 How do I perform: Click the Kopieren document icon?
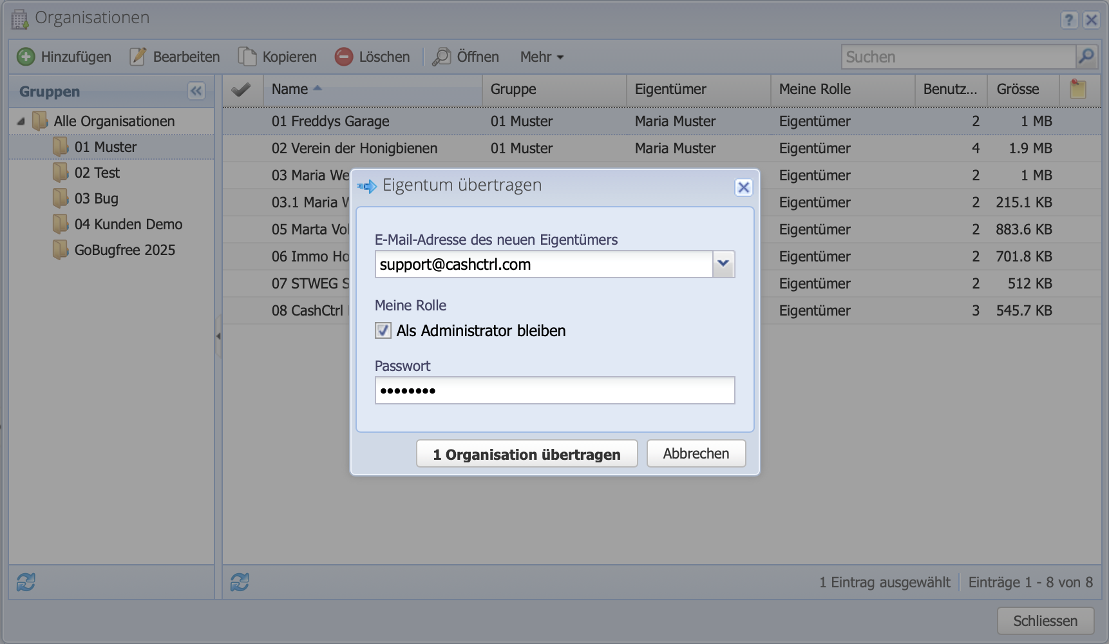pos(247,57)
